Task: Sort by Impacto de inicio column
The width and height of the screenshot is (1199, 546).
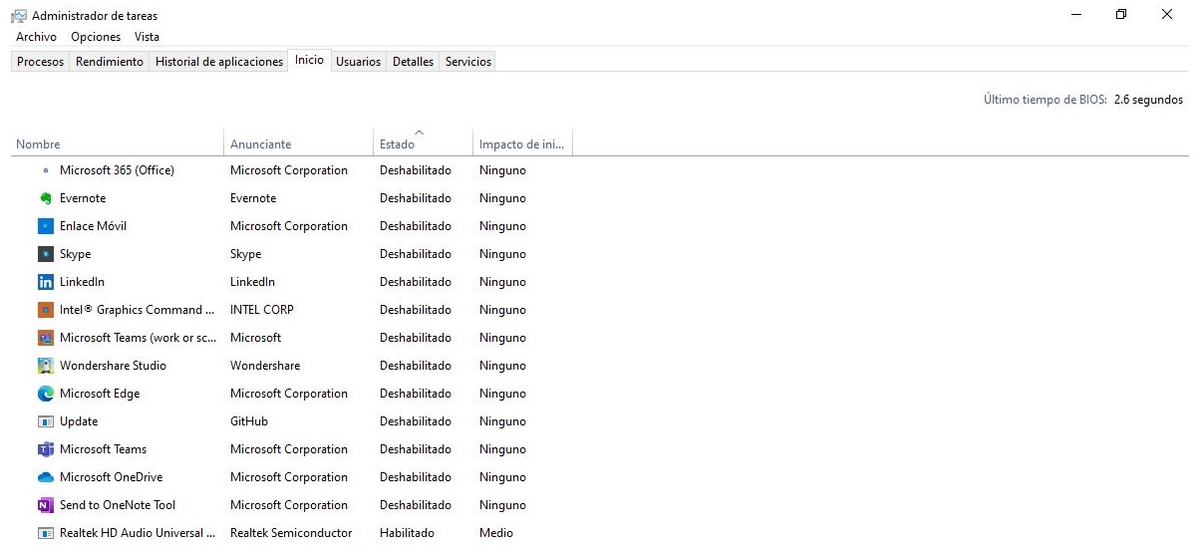Action: point(522,143)
